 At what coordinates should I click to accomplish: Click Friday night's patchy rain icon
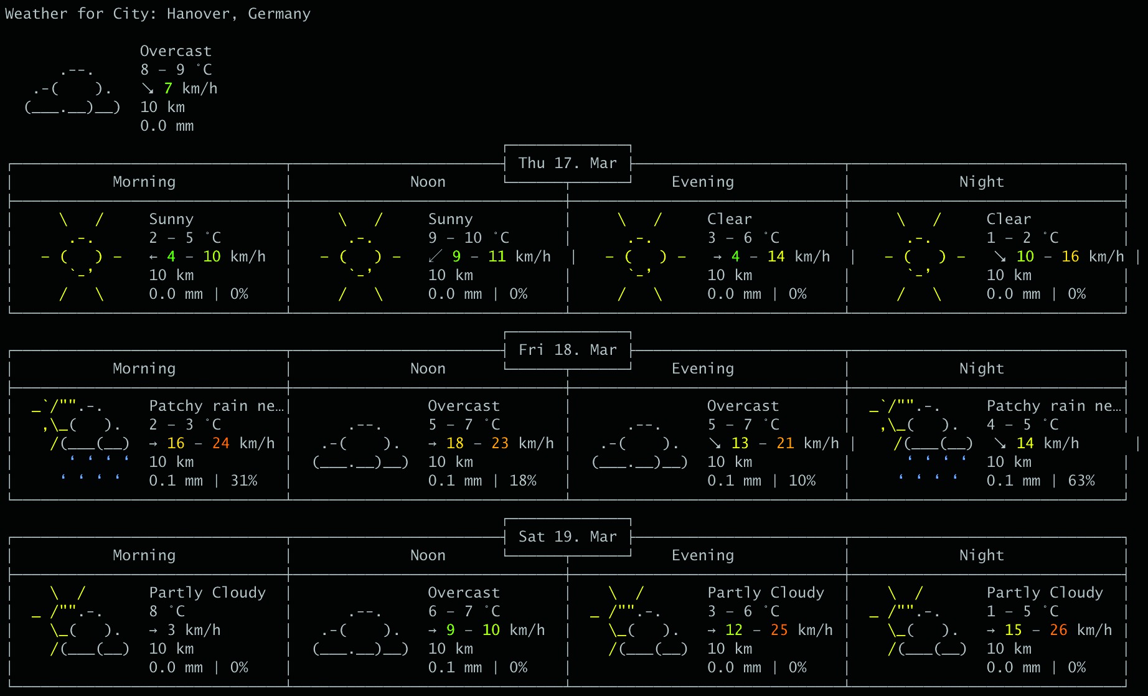920,443
